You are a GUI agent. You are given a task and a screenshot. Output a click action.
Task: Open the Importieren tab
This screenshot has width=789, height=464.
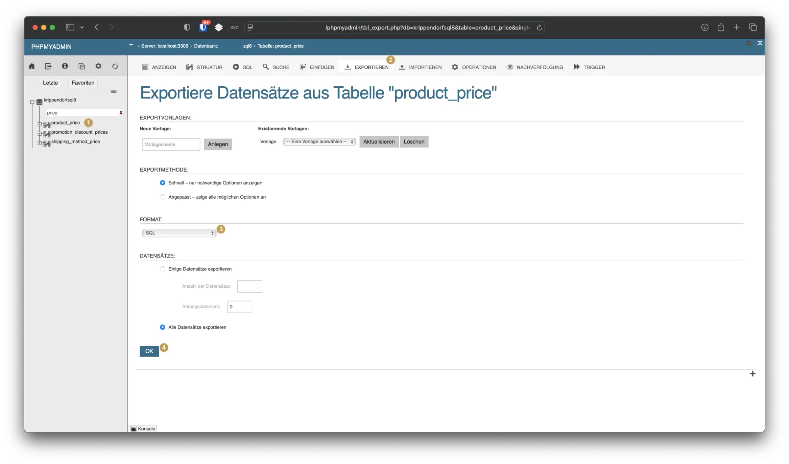420,67
